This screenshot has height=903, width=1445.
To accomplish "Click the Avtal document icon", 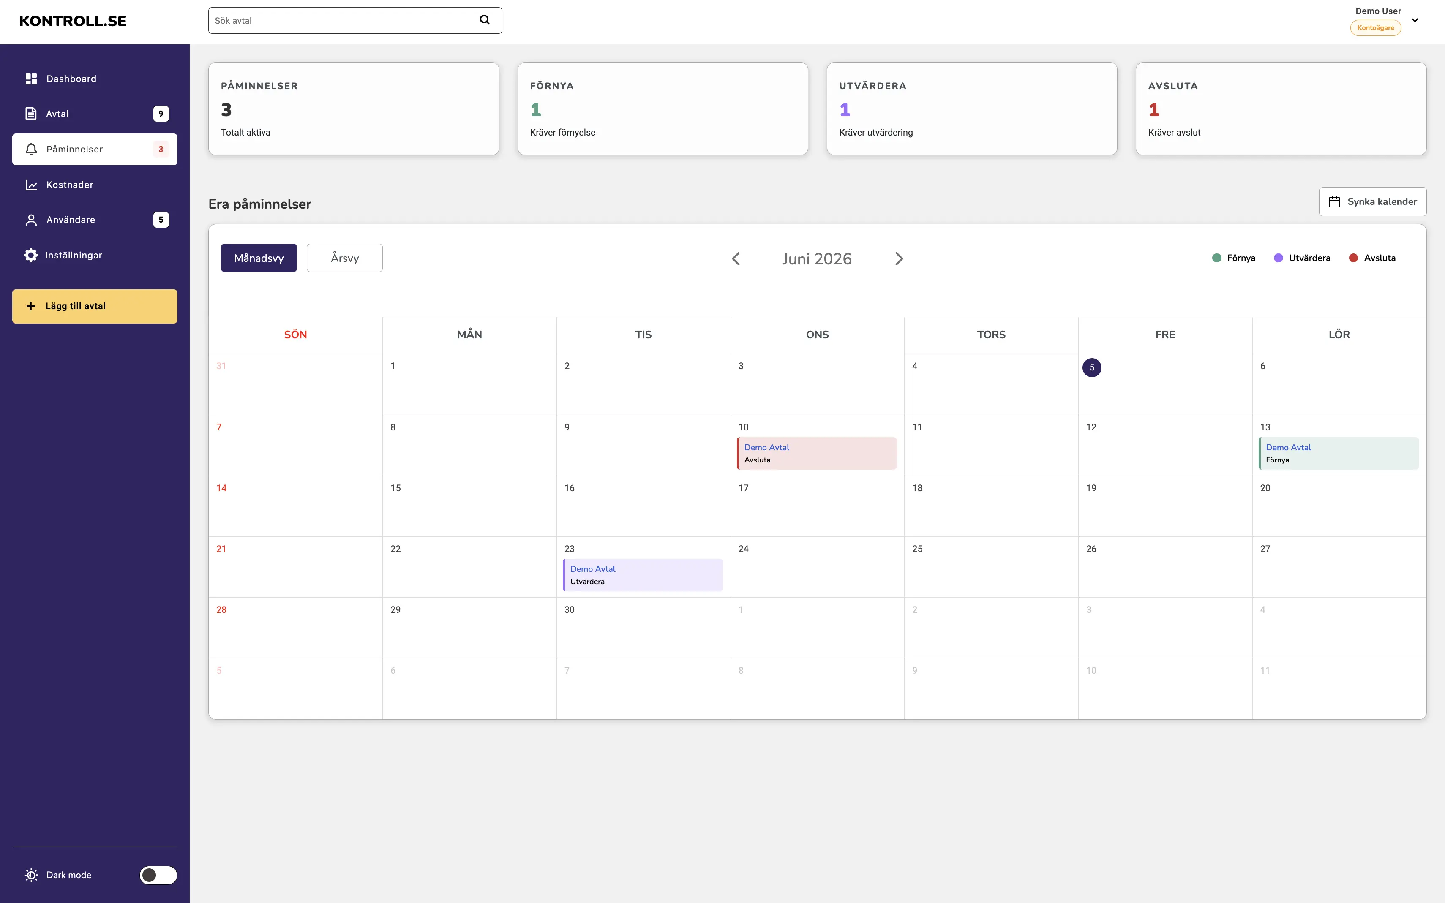I will pyautogui.click(x=31, y=114).
